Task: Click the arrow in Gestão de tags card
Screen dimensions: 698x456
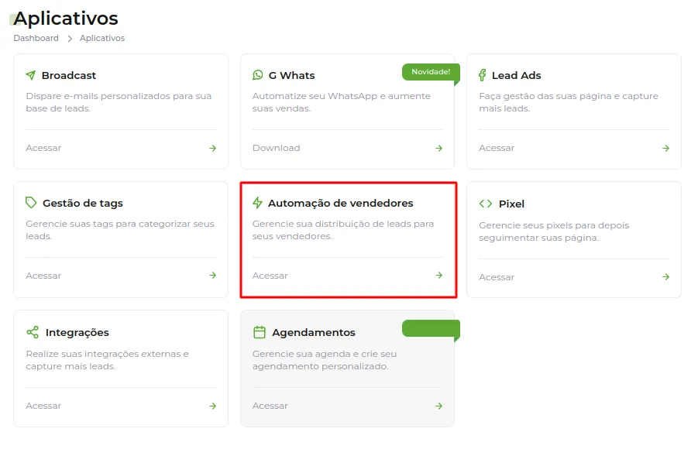Action: (213, 276)
